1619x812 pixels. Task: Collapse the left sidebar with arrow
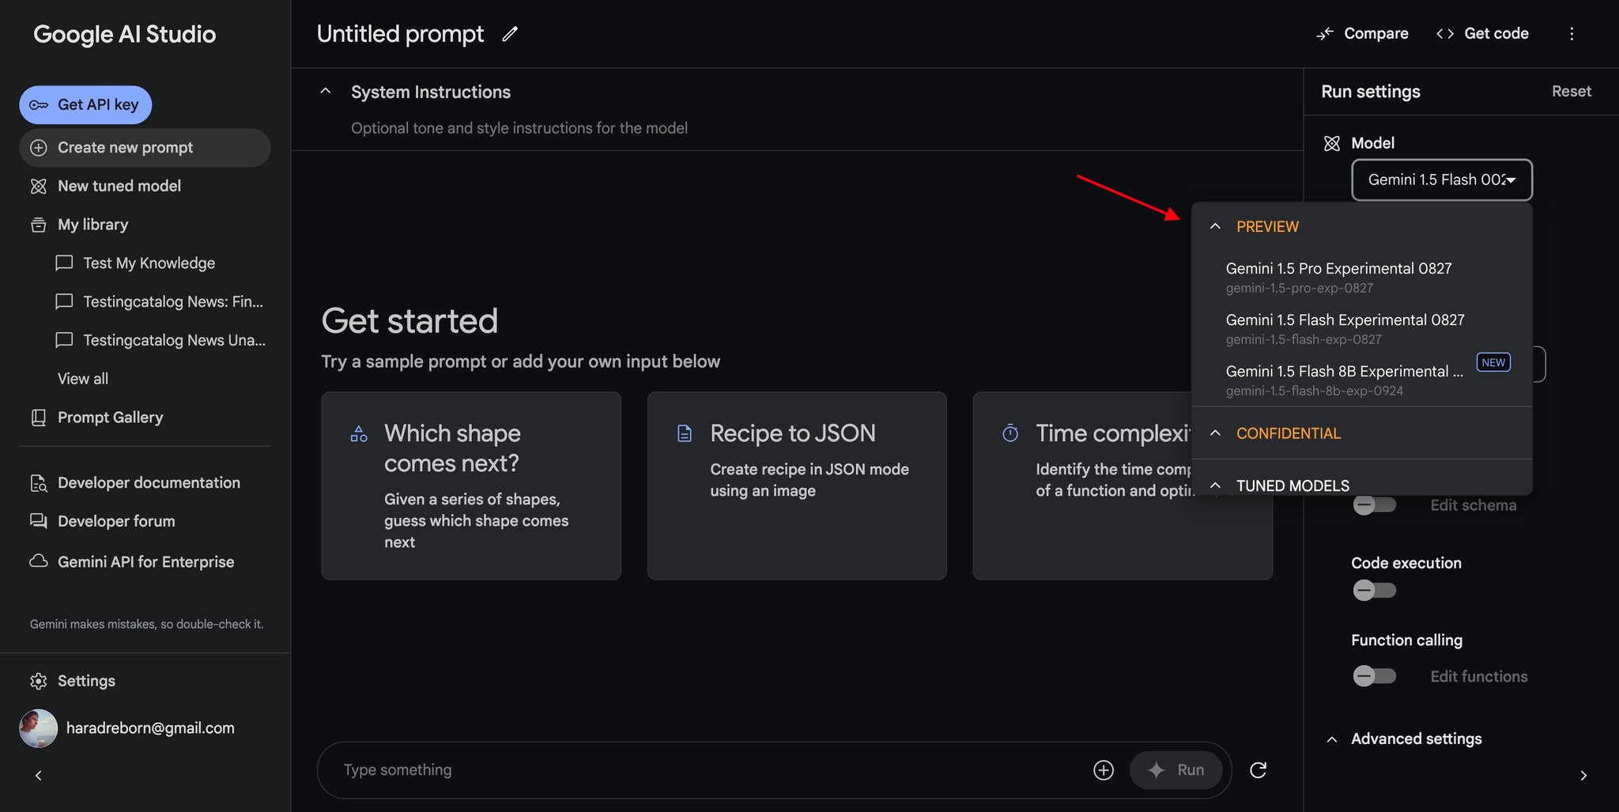(38, 776)
